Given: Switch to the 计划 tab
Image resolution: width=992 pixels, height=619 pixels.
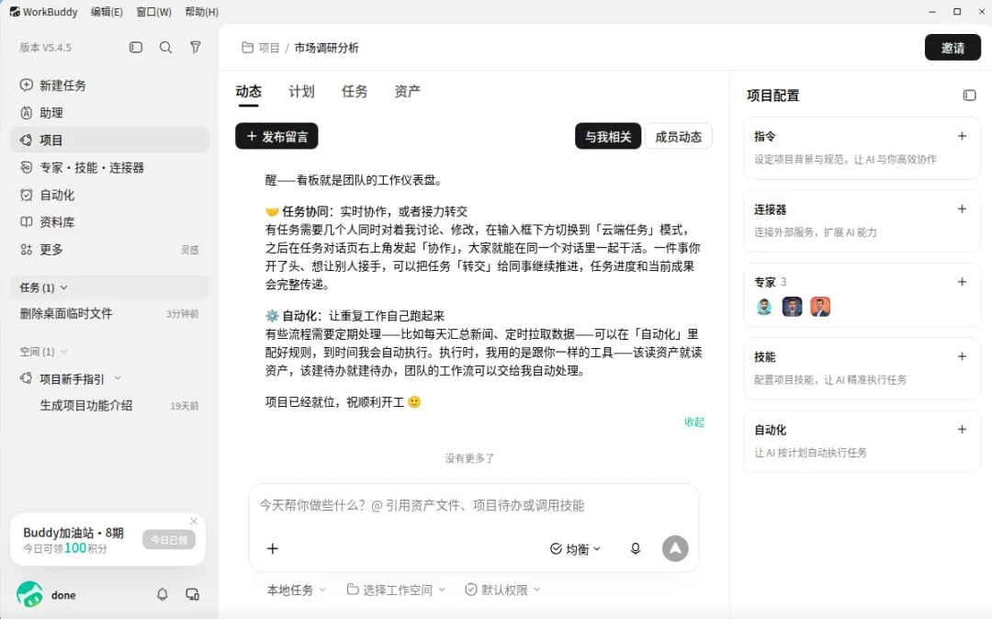Looking at the screenshot, I should [x=301, y=92].
